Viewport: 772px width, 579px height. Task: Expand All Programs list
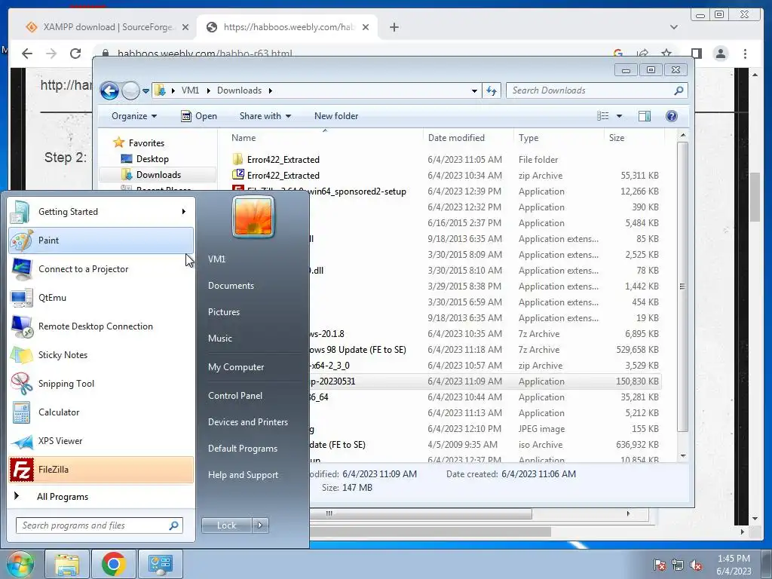tap(101, 496)
